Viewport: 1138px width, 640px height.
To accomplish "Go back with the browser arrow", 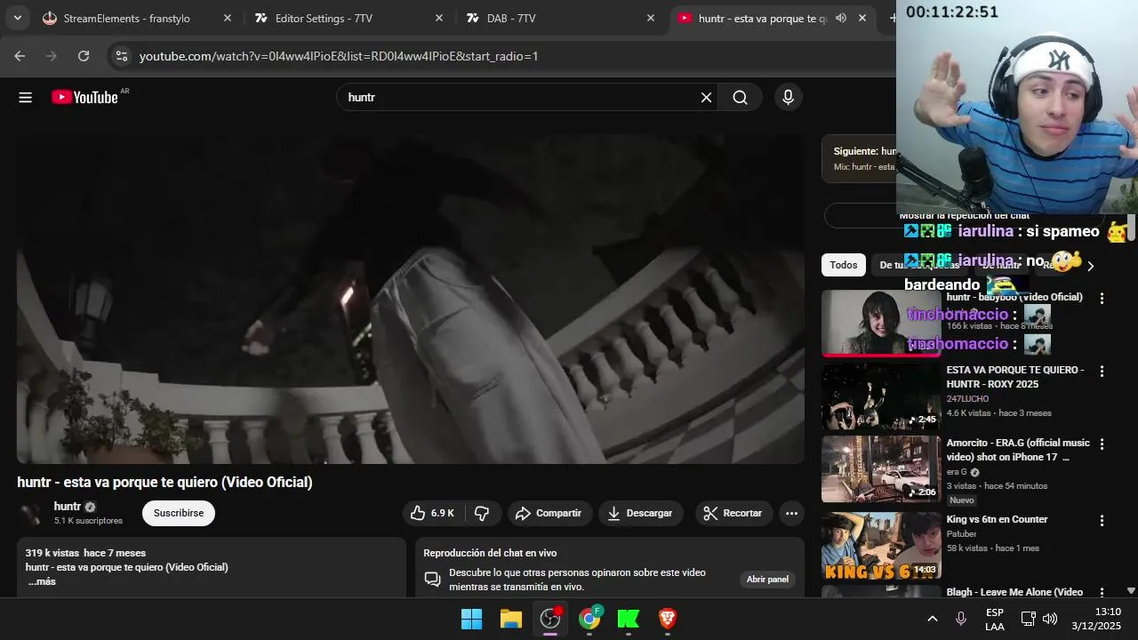I will (x=20, y=56).
